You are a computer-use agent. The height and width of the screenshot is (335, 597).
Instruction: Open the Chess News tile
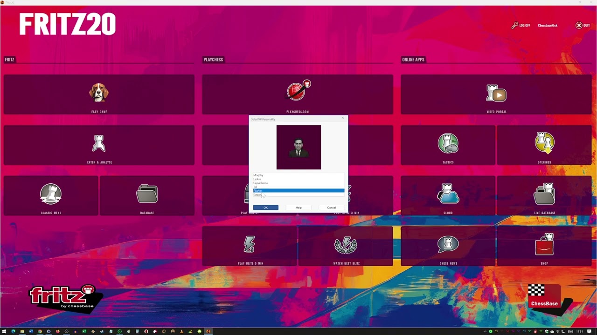(x=448, y=246)
